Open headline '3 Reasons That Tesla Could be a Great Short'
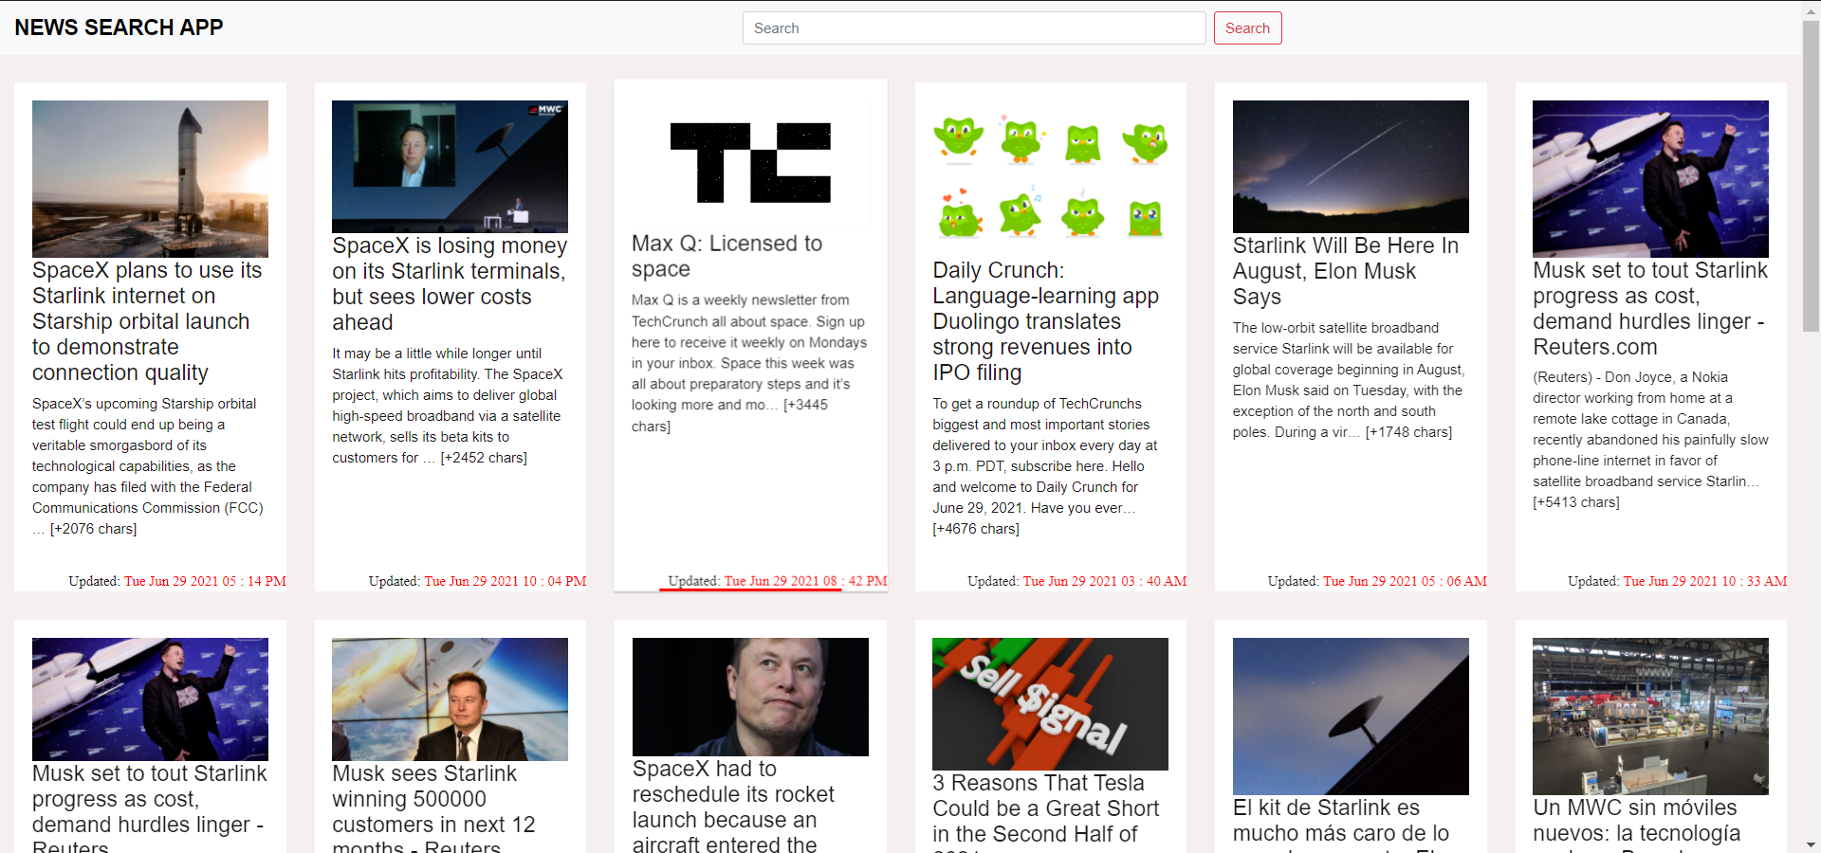 point(1045,811)
